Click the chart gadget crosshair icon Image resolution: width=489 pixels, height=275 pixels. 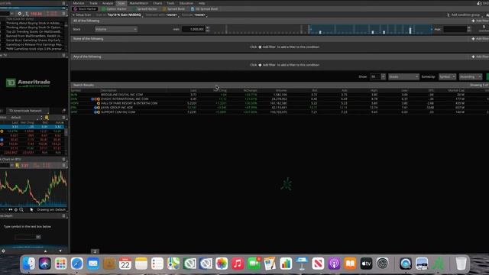coord(16,210)
